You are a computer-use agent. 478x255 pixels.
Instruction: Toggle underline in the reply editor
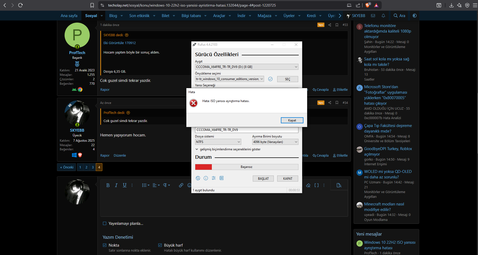(125, 185)
